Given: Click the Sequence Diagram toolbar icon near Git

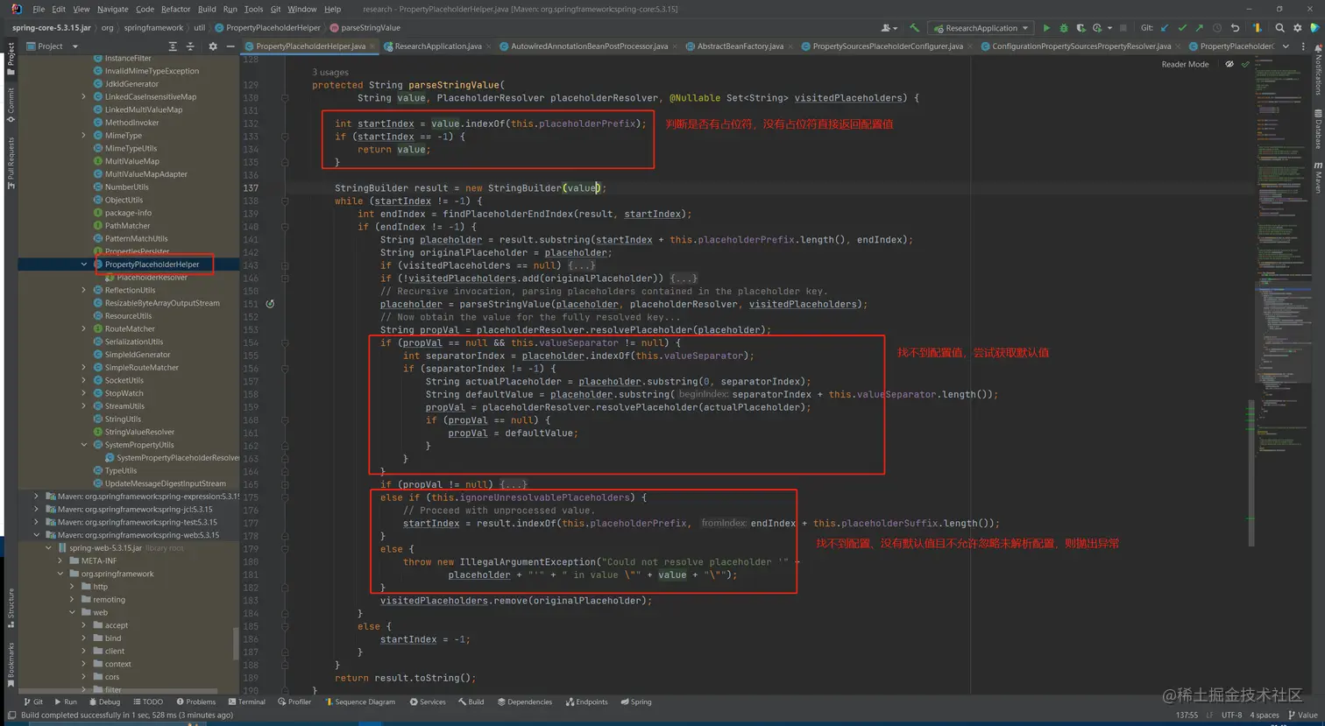Looking at the screenshot, I should pyautogui.click(x=1258, y=28).
